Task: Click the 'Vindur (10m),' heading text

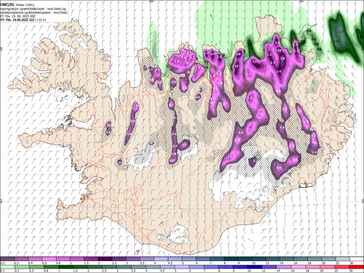Action: [25, 5]
